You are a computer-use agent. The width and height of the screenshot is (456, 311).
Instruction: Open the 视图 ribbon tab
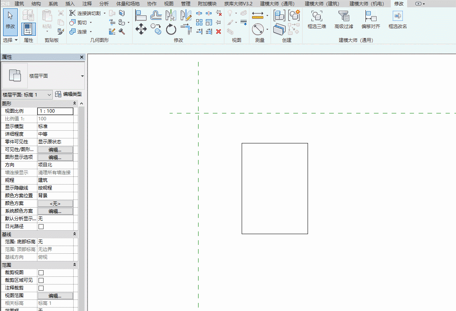(168, 3)
